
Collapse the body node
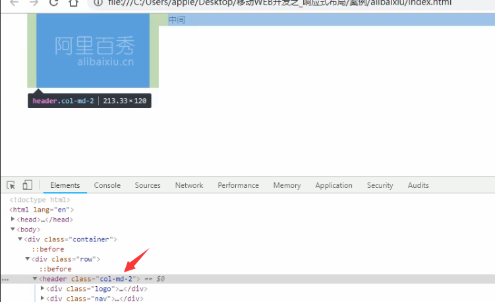tap(13, 229)
